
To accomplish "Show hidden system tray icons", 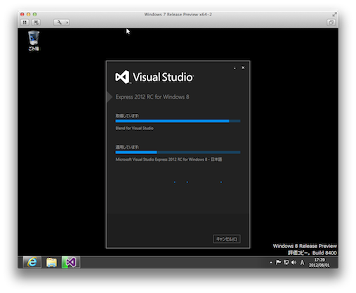I will tap(271, 263).
